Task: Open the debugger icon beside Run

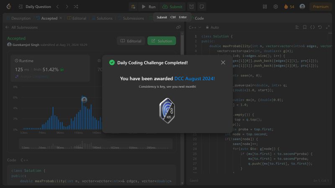Action: coord(133,7)
